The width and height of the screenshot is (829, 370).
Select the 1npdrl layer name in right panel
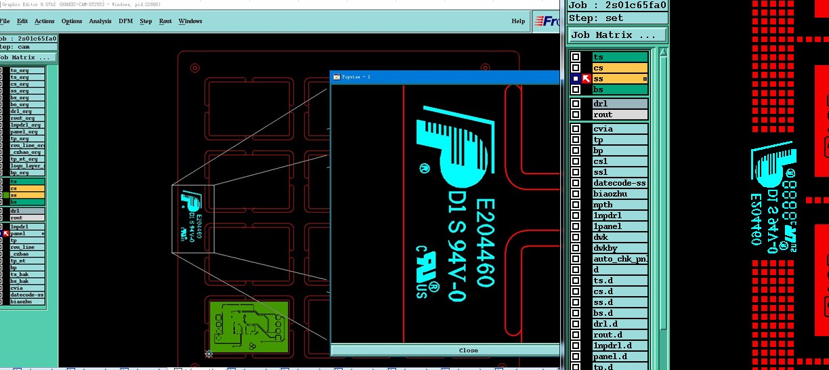(x=620, y=215)
